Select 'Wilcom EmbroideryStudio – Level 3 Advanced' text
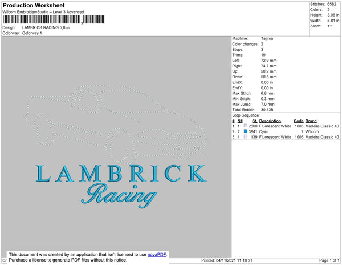 [x=43, y=12]
